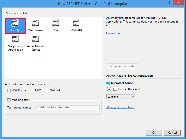Enable Web Forms folders and references checkbox
Screen dimensions: 186x139
[9, 91]
